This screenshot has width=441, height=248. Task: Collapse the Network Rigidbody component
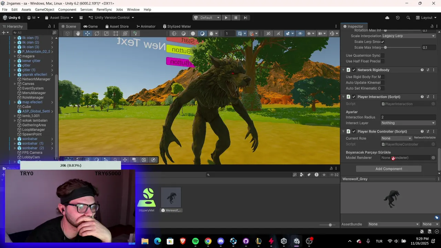point(343,70)
